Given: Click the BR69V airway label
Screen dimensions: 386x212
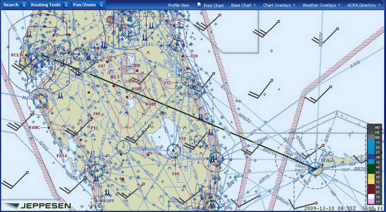Looking at the screenshot, I should point(261,141).
